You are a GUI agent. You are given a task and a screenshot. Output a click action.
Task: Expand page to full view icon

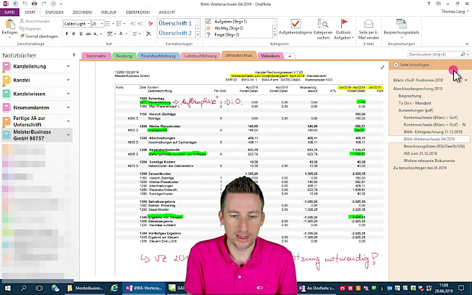(x=383, y=67)
